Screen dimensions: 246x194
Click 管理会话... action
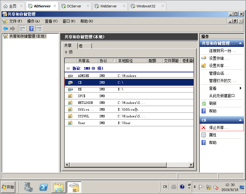(x=219, y=73)
